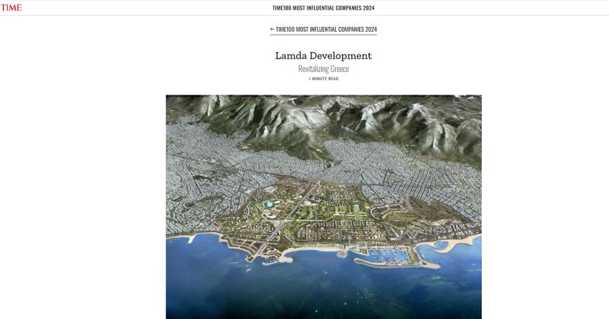Click empty header bar space right of the title
Screen dimensions: 609x319
click(498, 8)
